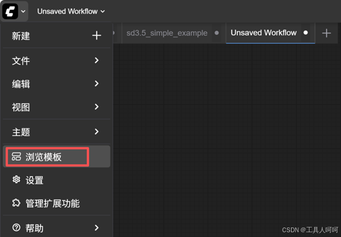Open 设置 from the menu
Screen dimensions: 341x237
(56, 180)
